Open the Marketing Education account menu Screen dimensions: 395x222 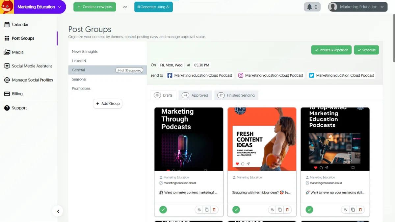[x=358, y=7]
